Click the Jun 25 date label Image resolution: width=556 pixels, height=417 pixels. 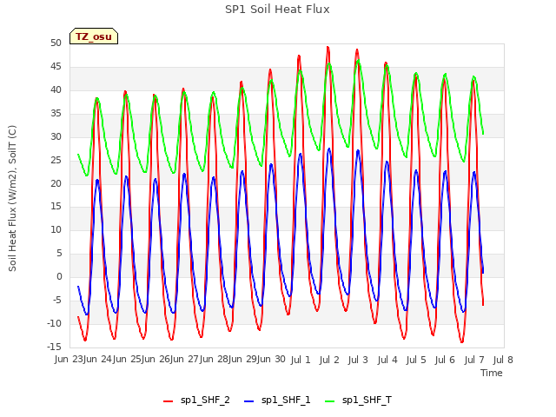(x=128, y=360)
